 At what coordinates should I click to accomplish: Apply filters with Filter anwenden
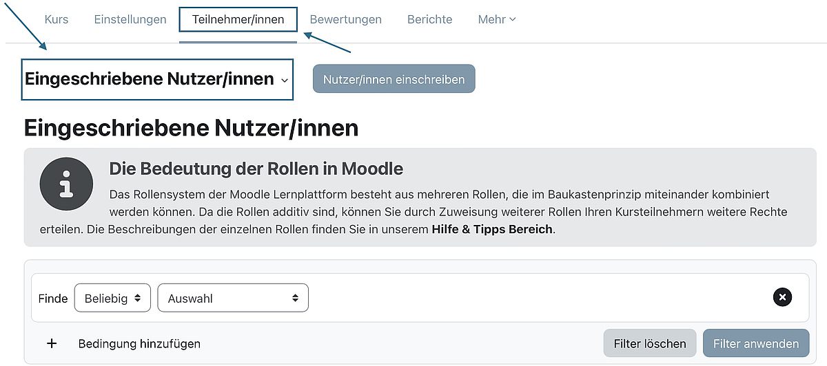tap(756, 343)
